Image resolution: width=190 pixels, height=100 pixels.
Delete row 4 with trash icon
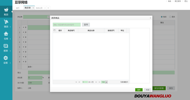(x=26, y=42)
